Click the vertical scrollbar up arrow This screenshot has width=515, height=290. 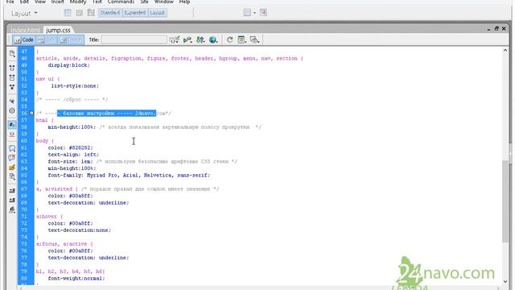pos(505,50)
